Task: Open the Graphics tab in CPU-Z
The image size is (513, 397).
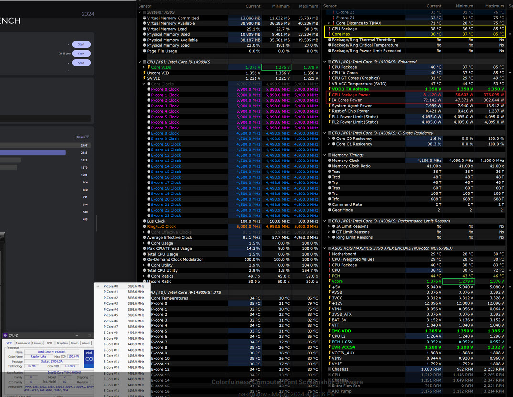Action: (x=62, y=343)
